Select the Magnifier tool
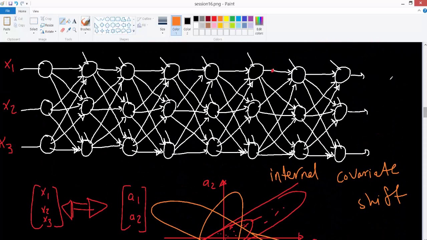 (x=74, y=30)
